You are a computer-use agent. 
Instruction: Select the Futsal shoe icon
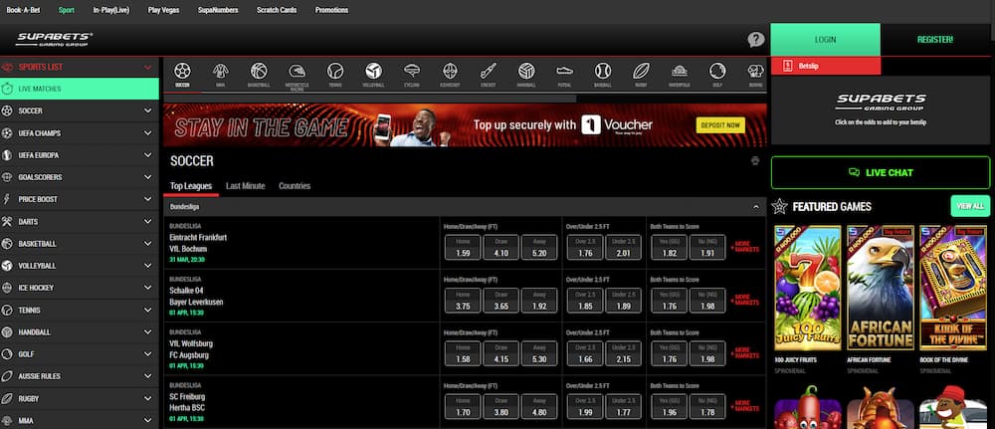[564, 71]
